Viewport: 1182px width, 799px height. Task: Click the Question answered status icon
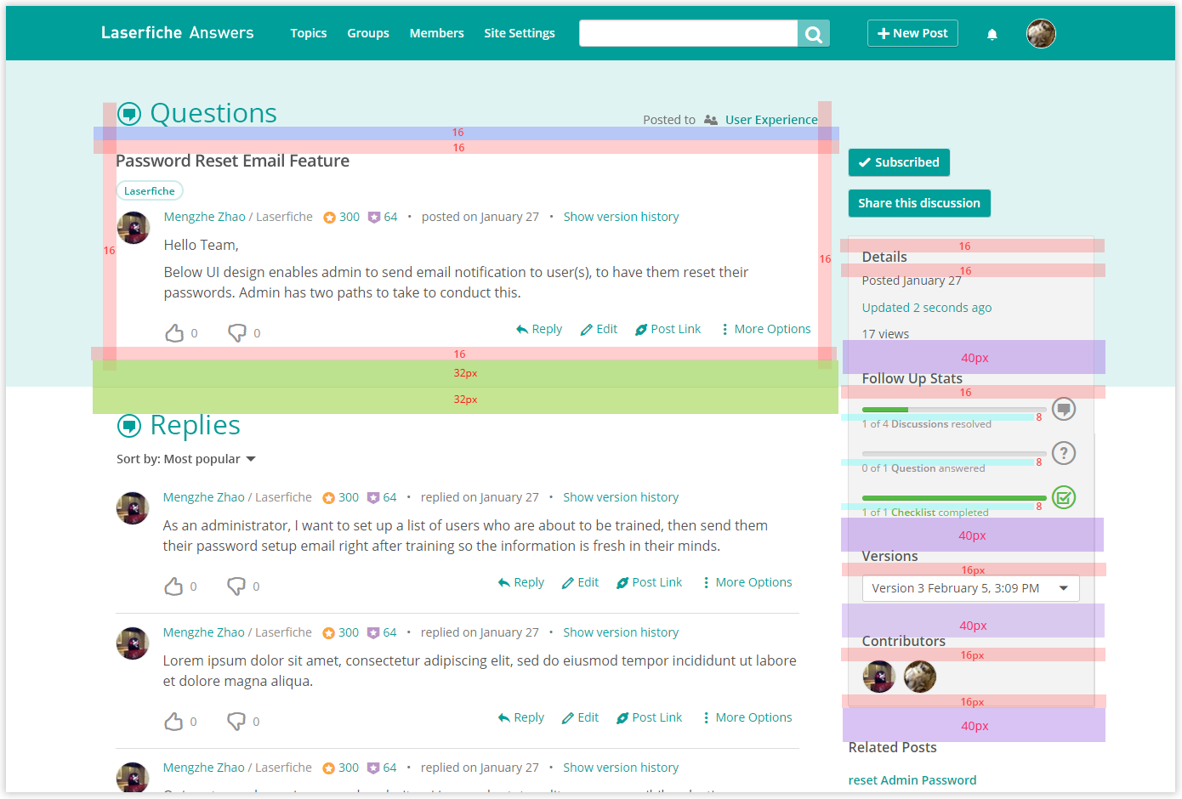1064,453
